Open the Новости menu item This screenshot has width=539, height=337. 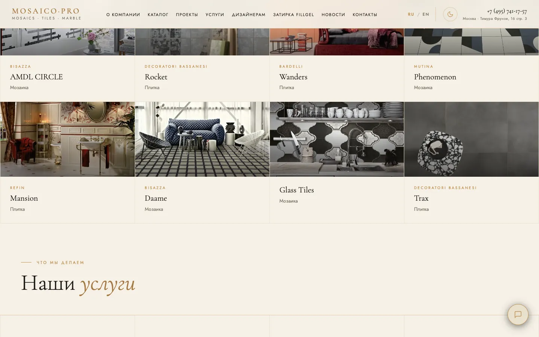tap(333, 15)
